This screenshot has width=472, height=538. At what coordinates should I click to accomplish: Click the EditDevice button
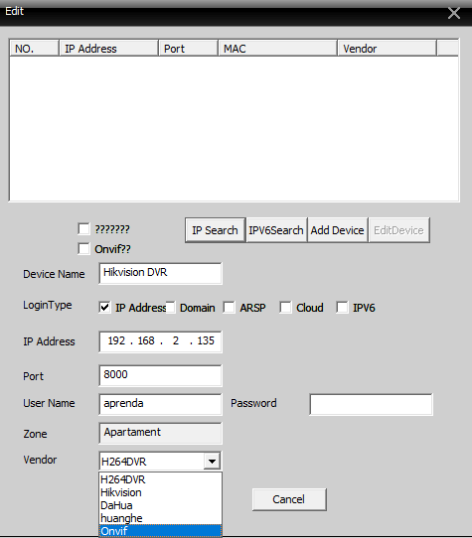[398, 230]
